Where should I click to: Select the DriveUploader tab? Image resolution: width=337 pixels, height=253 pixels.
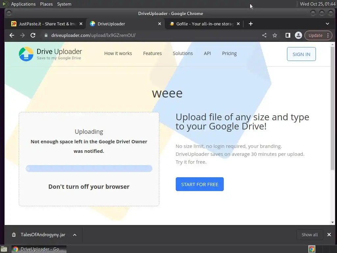pos(125,24)
